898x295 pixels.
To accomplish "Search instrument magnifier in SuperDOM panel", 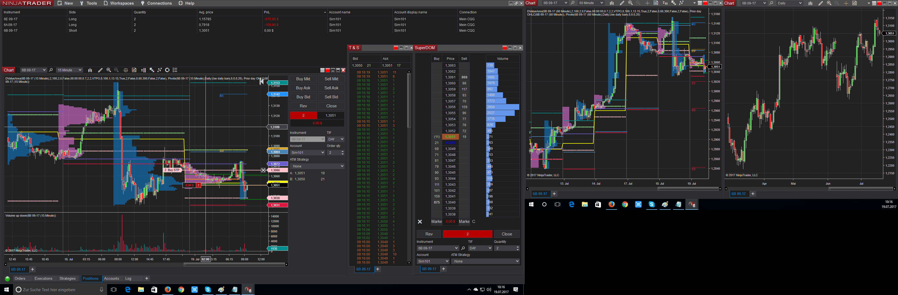I will pos(463,248).
